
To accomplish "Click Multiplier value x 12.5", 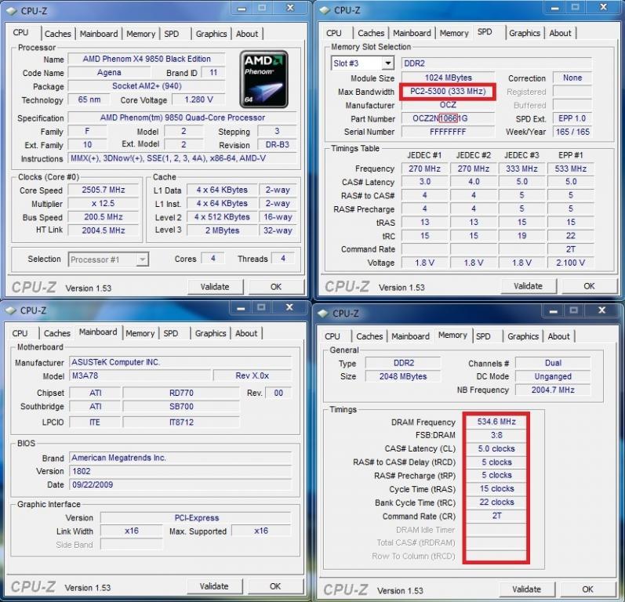I will 104,204.
